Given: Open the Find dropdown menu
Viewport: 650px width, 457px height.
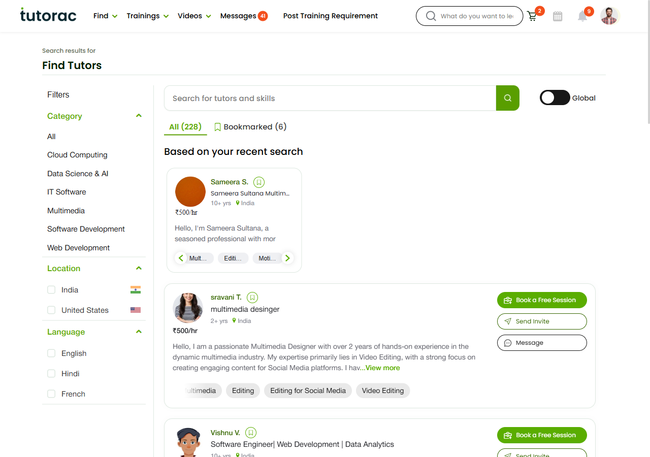Looking at the screenshot, I should pyautogui.click(x=105, y=16).
